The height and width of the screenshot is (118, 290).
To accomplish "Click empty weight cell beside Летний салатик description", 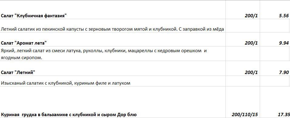I will pyautogui.click(x=243, y=26).
